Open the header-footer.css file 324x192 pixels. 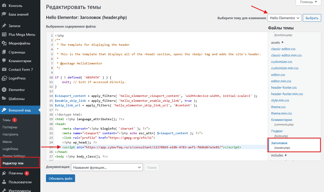(x=284, y=87)
